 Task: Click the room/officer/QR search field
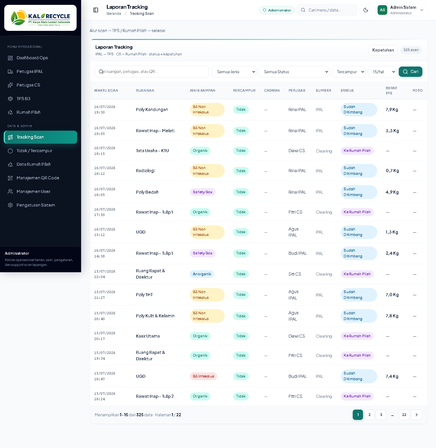click(x=152, y=72)
